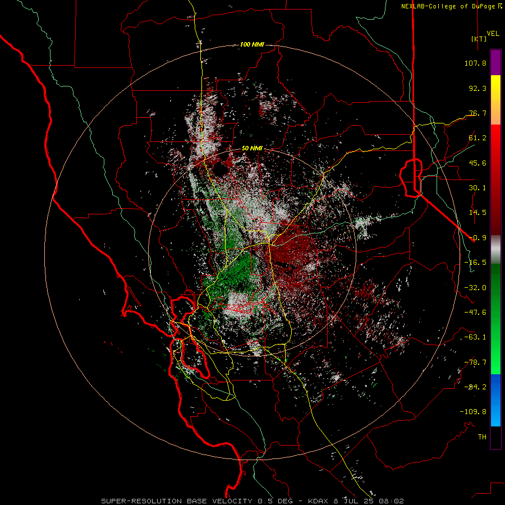Click the -16.5 velocity scale value

(475, 263)
